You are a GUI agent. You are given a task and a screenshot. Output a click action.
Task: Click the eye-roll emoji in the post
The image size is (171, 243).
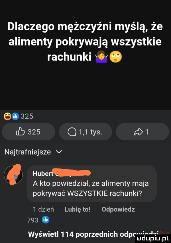(116, 57)
